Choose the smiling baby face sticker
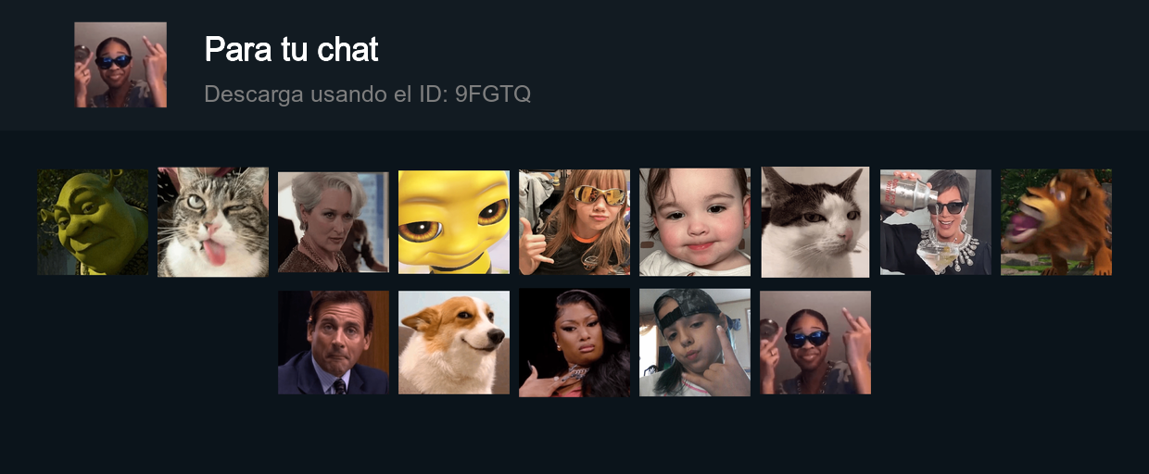The width and height of the screenshot is (1149, 474). coord(695,222)
